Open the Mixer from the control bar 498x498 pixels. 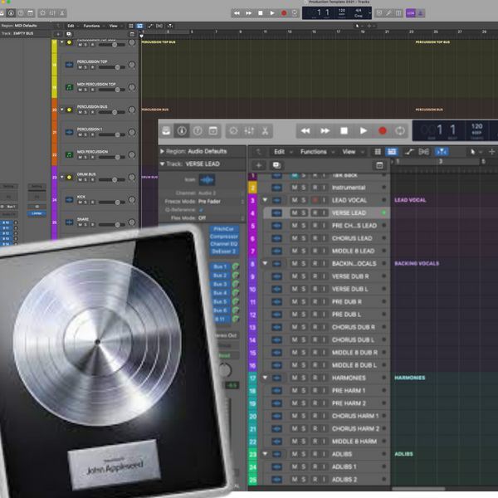248,131
